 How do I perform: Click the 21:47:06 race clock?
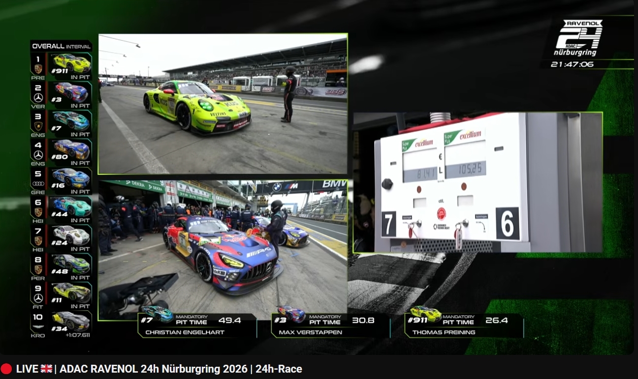tap(573, 64)
